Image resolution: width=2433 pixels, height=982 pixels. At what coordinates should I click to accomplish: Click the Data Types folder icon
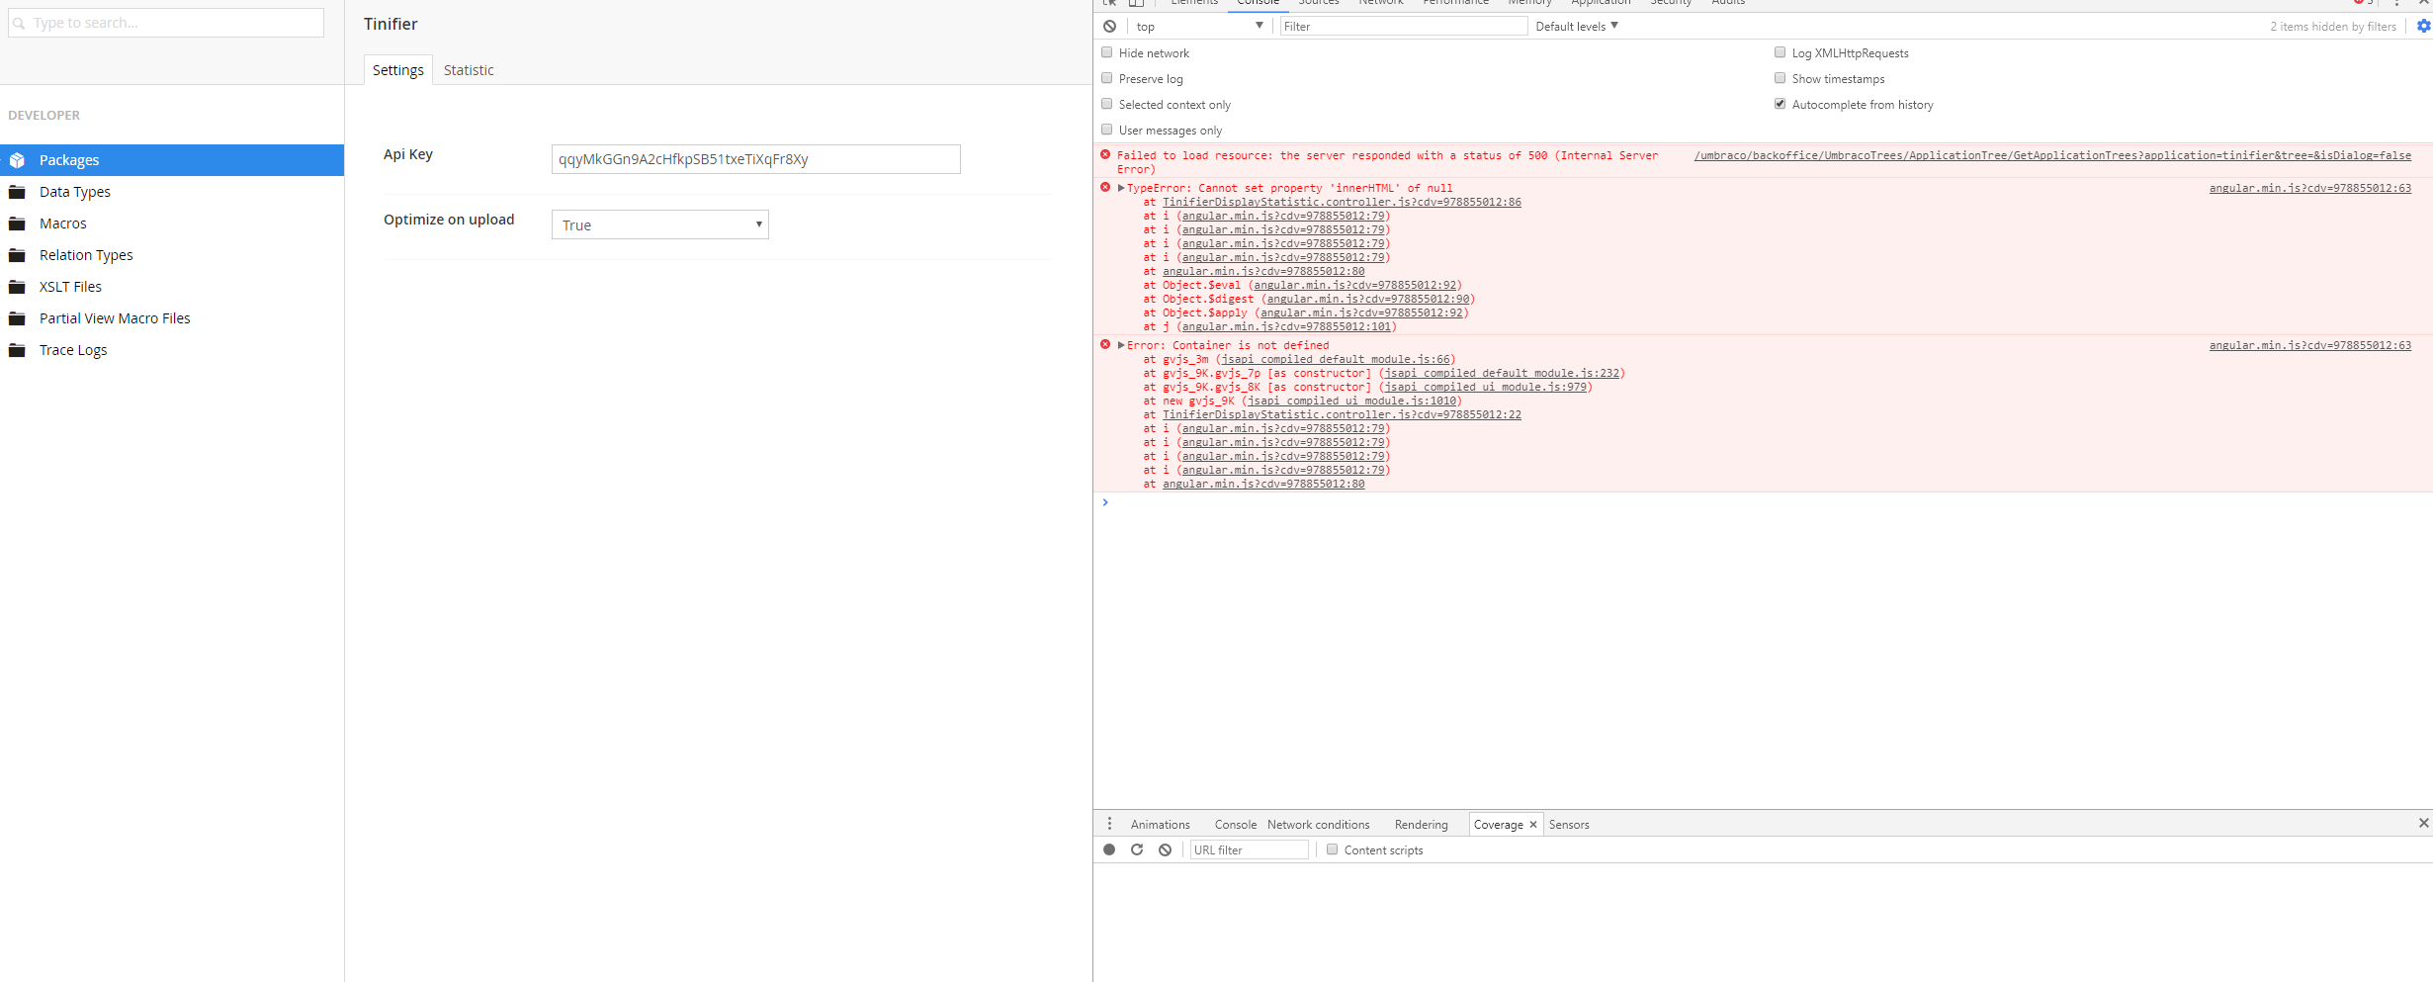point(17,192)
